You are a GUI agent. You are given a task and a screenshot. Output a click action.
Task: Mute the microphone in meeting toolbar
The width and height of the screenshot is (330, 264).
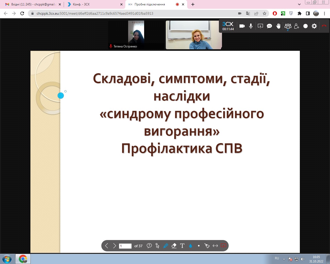tap(251, 26)
